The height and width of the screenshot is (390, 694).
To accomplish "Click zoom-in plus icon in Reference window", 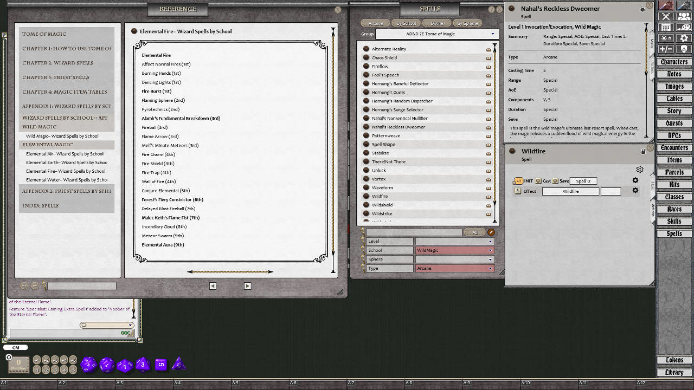I will [x=24, y=285].
